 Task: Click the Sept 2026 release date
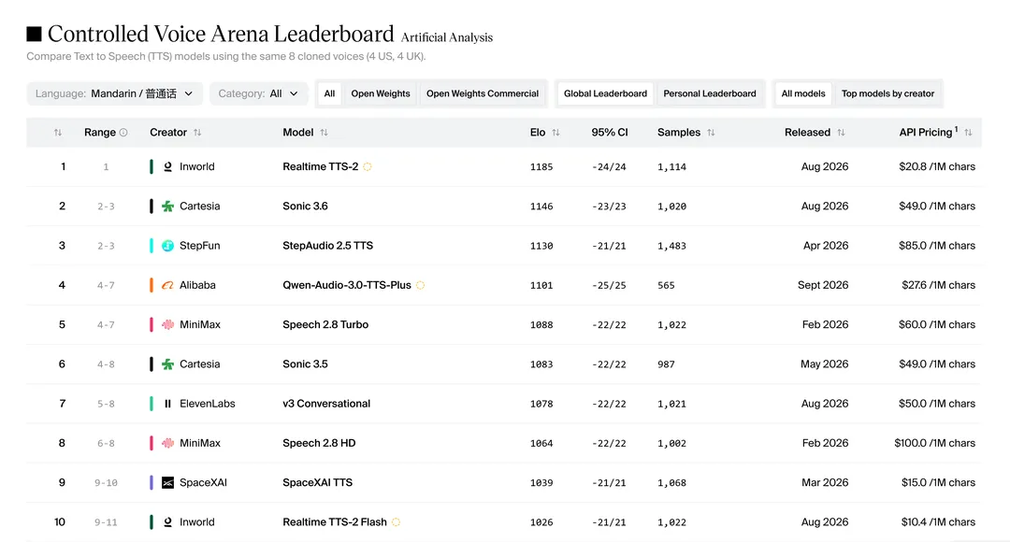point(823,285)
